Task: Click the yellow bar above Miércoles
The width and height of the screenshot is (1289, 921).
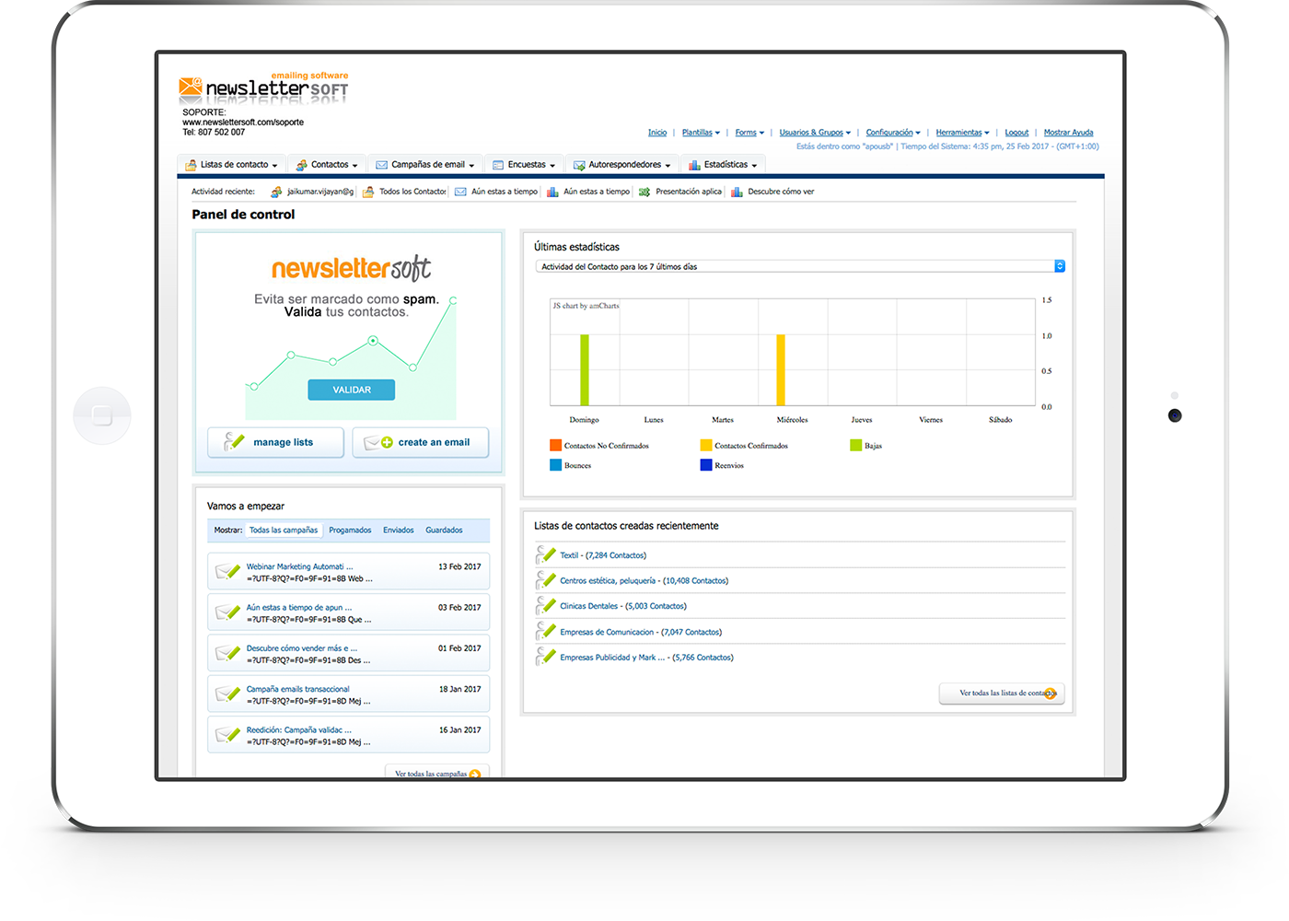Action: tap(781, 370)
